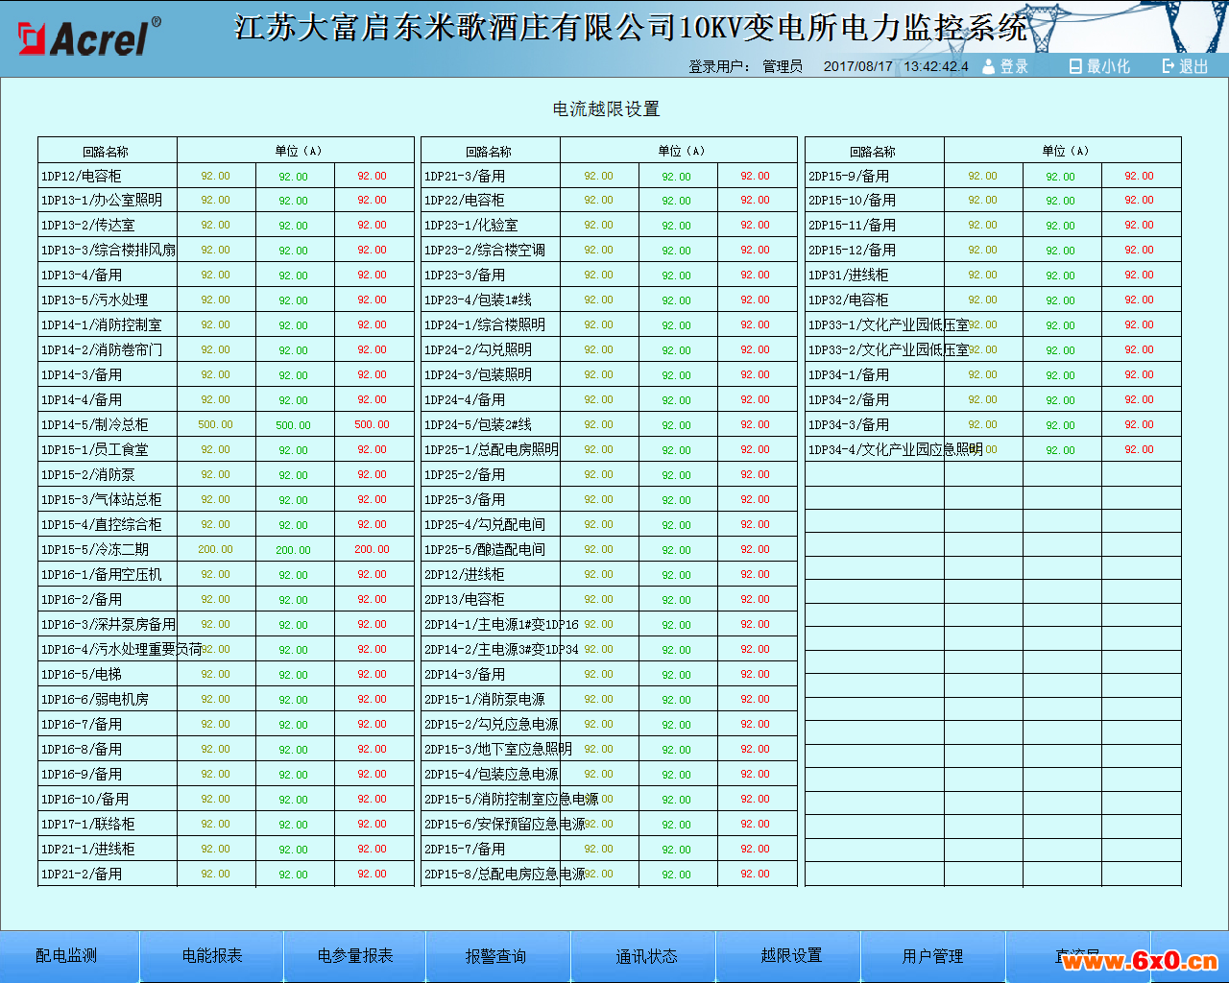Image resolution: width=1229 pixels, height=983 pixels.
Task: Open the 用户管理 tab
Action: [933, 956]
